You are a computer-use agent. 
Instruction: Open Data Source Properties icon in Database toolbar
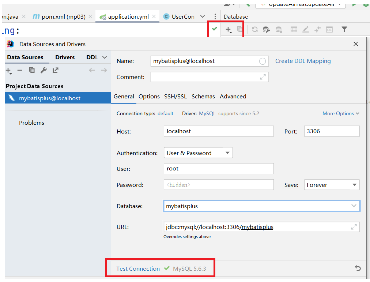[267, 30]
